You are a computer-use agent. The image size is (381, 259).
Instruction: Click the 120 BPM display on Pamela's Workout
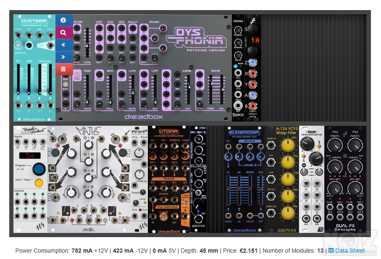[30, 156]
